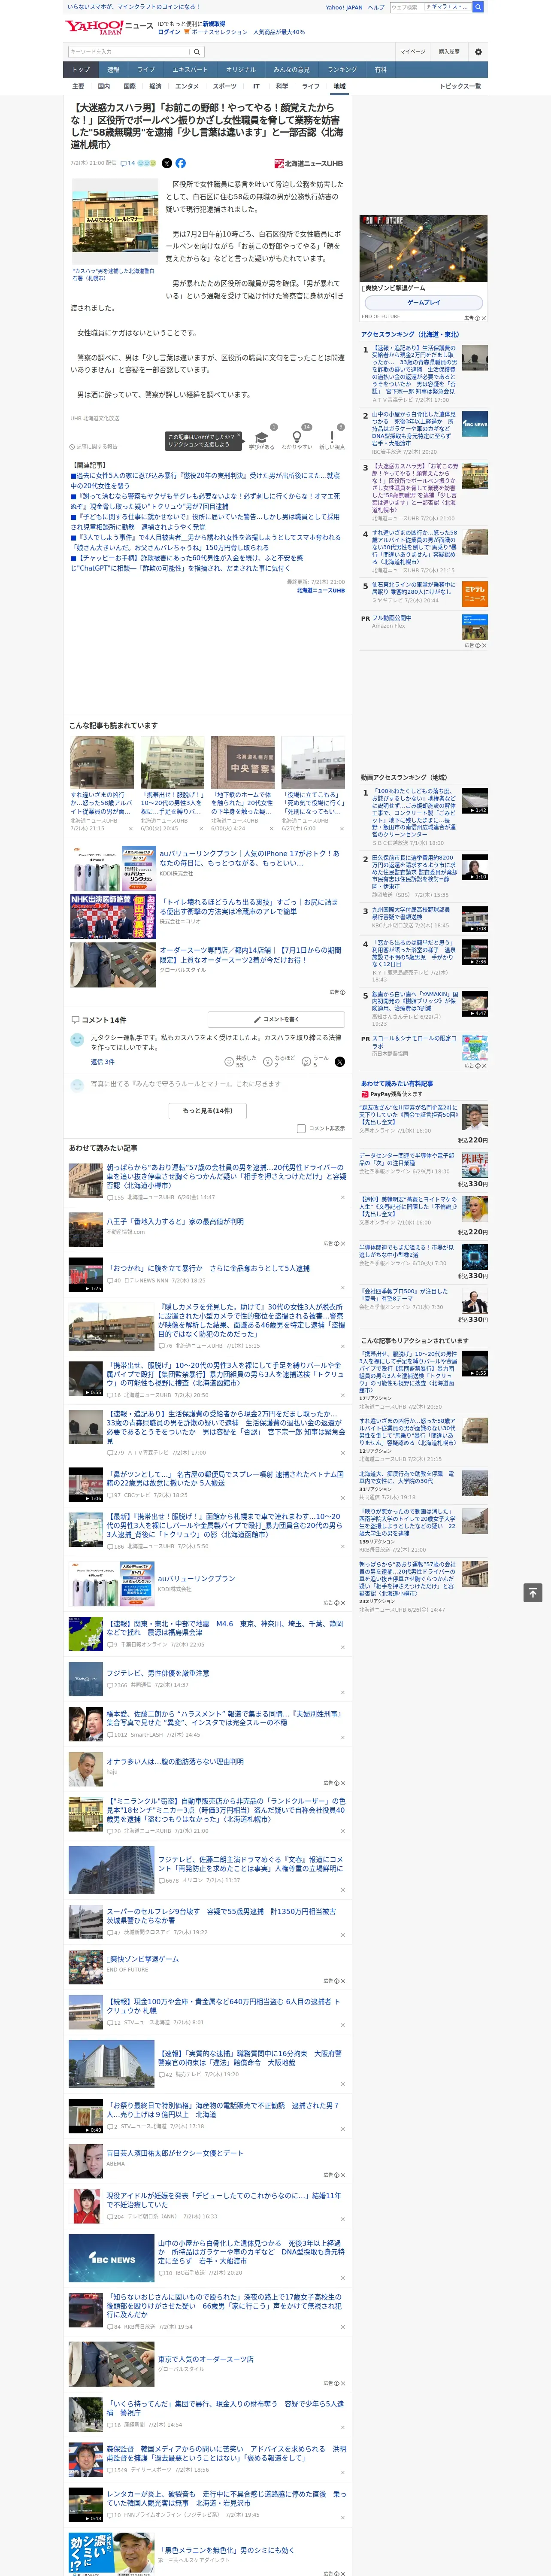Open マイページ
This screenshot has height=2576, width=551.
pos(413,52)
